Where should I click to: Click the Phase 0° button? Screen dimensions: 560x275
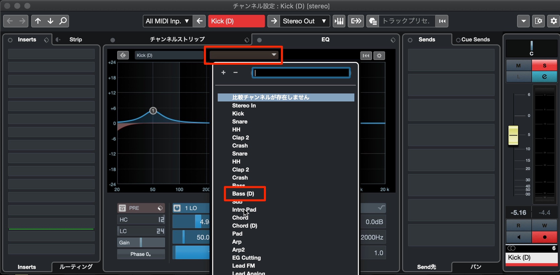[141, 254]
